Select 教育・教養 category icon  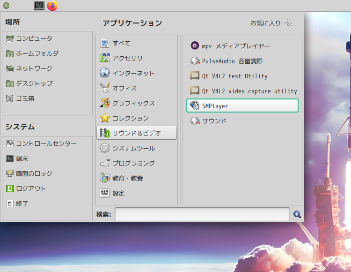coord(104,178)
